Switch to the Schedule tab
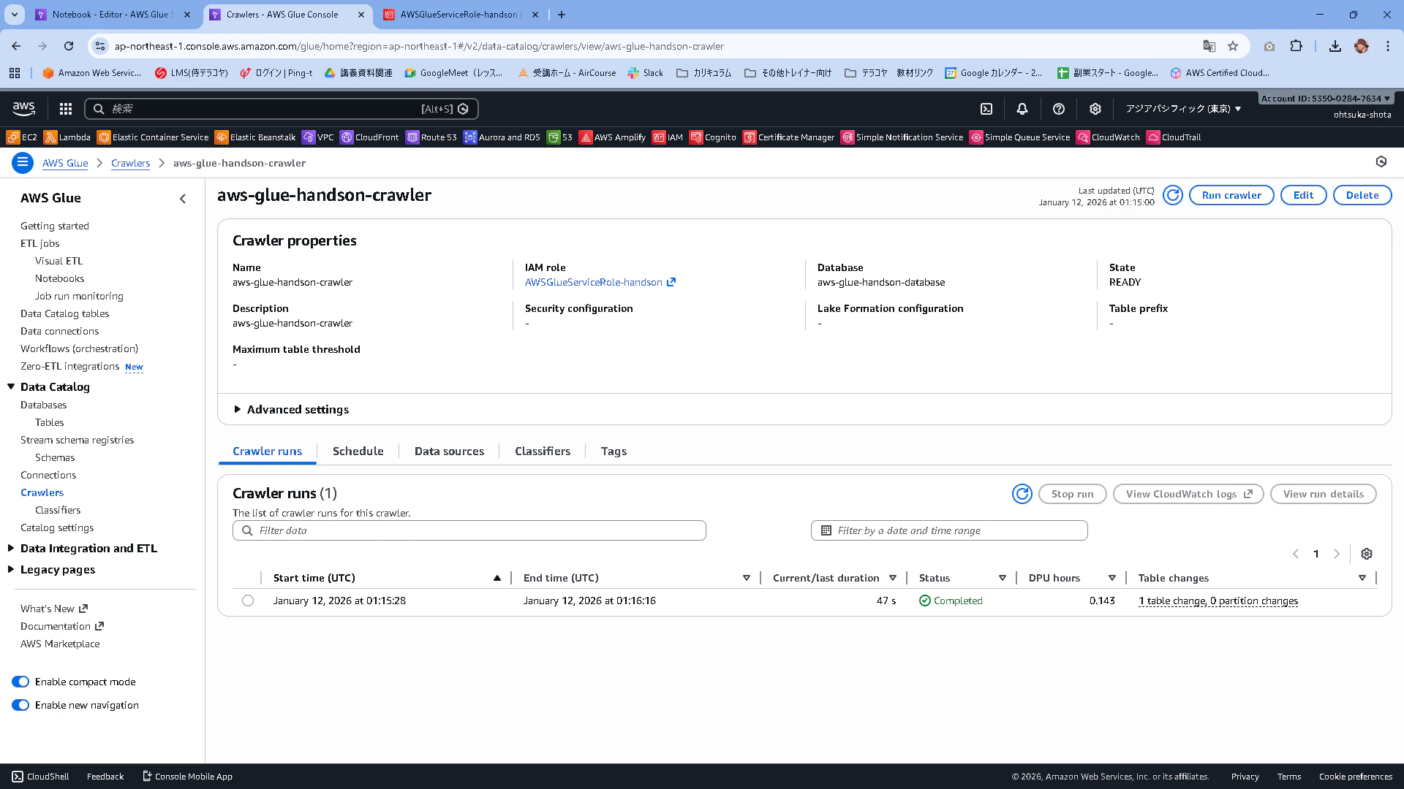The width and height of the screenshot is (1404, 789). point(358,451)
